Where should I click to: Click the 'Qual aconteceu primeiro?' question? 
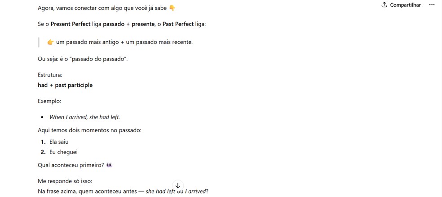click(71, 165)
